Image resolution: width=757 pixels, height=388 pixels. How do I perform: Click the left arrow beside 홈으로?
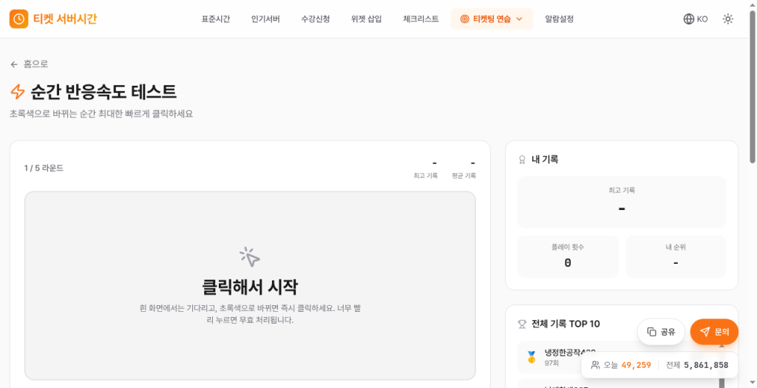coord(14,64)
